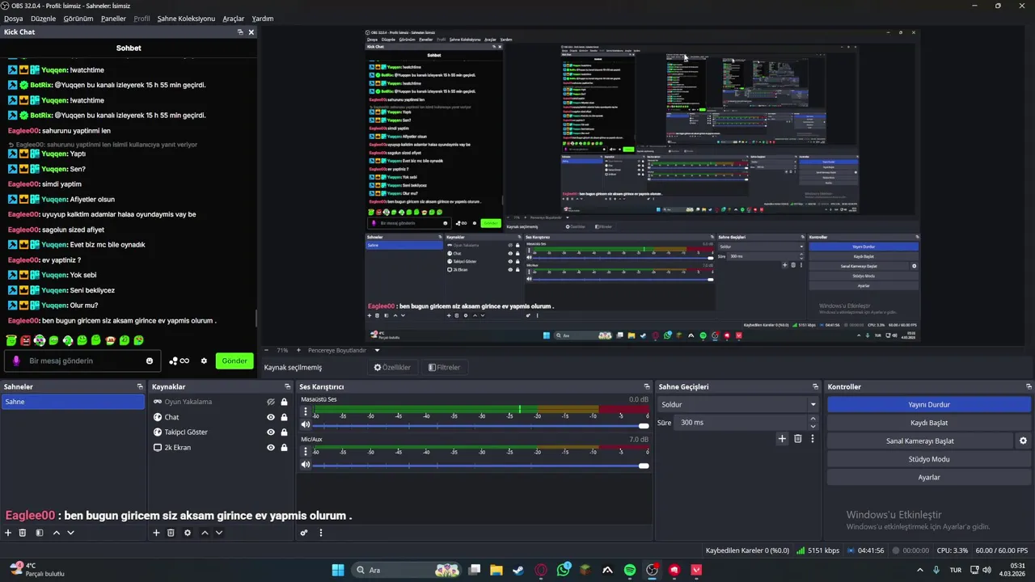Open scene filters icon in Sahneler panel
This screenshot has height=582, width=1035.
[39, 533]
